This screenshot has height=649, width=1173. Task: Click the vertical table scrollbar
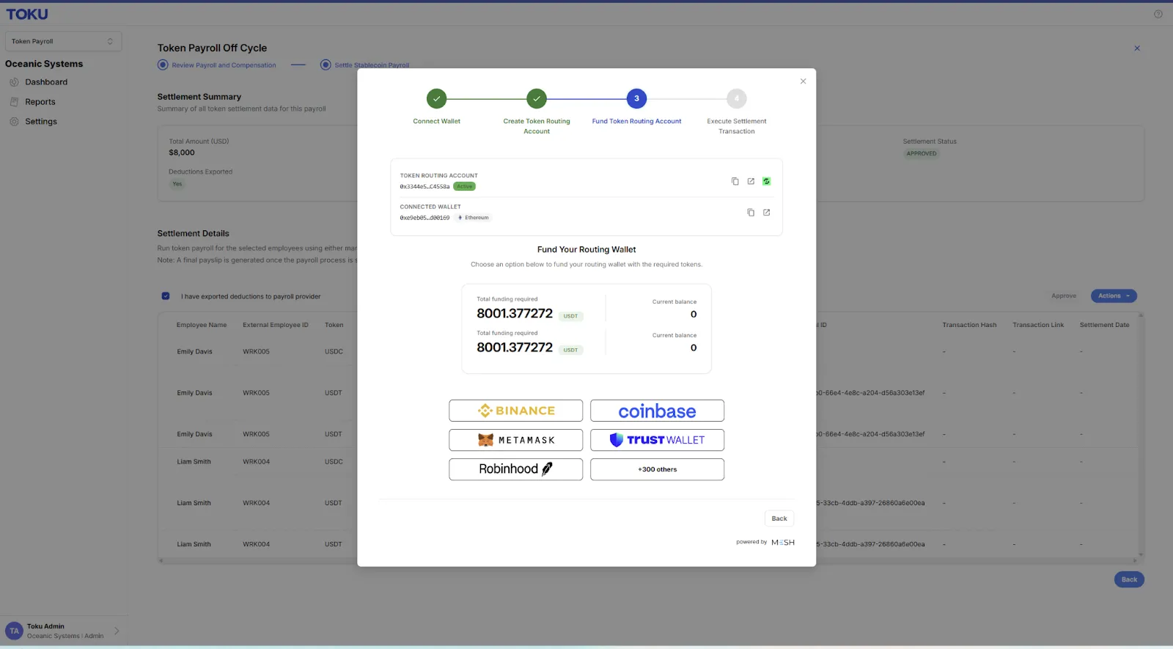1140,436
